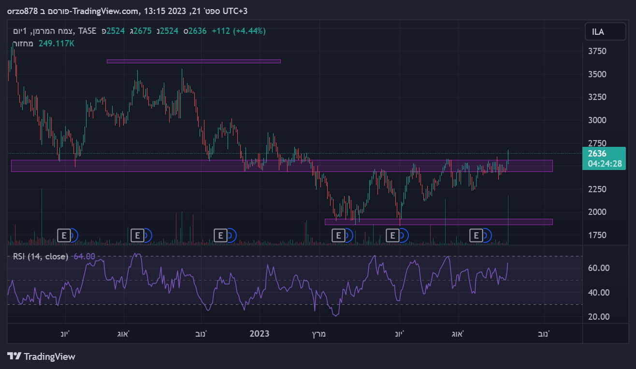The height and width of the screenshot is (369, 636).
Task: Select the top purple resistance rectangle
Action: click(193, 61)
